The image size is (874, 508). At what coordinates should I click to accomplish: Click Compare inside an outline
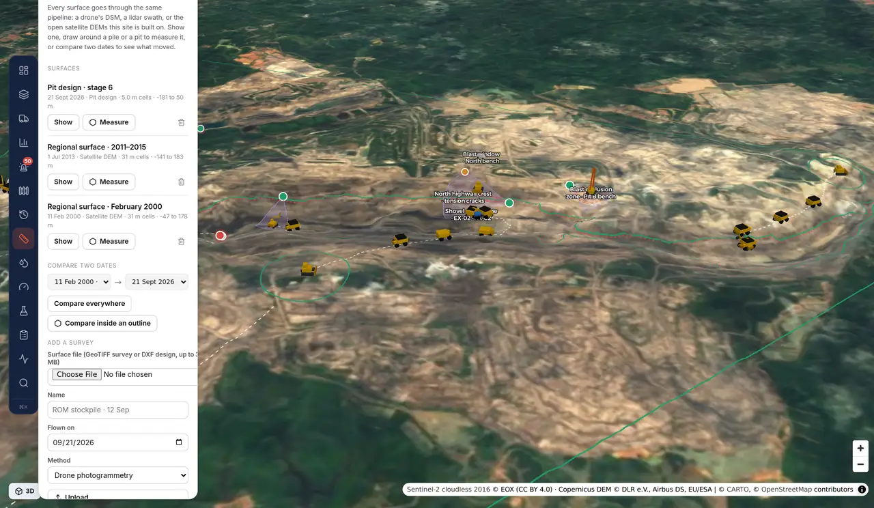pos(102,323)
